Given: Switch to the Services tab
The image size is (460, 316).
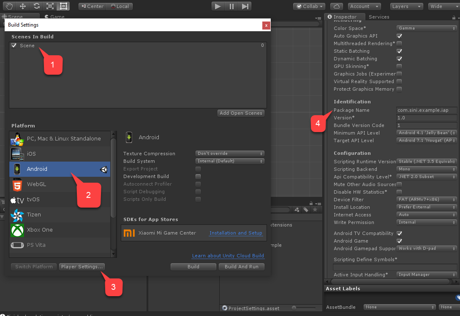Looking at the screenshot, I should pyautogui.click(x=378, y=17).
